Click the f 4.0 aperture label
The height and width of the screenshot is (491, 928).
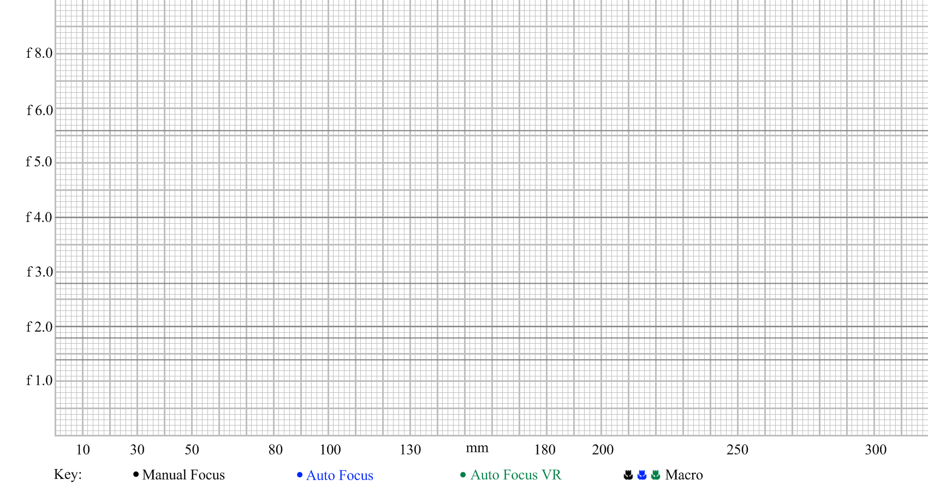[x=39, y=217]
